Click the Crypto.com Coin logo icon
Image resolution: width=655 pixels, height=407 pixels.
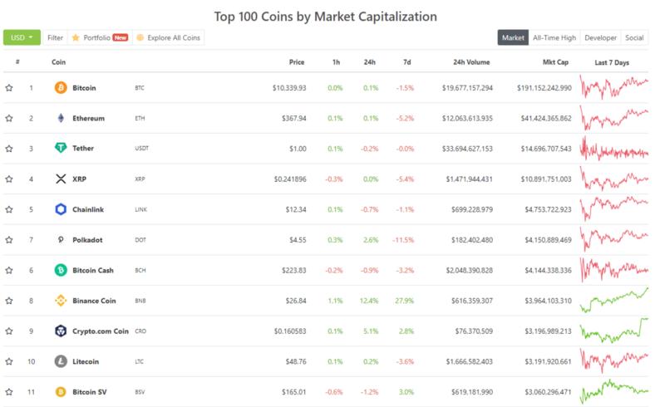[x=61, y=331]
